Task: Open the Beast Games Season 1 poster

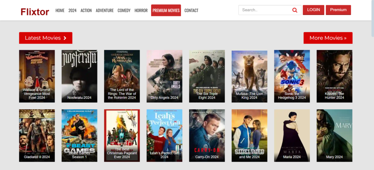Action: [79, 135]
